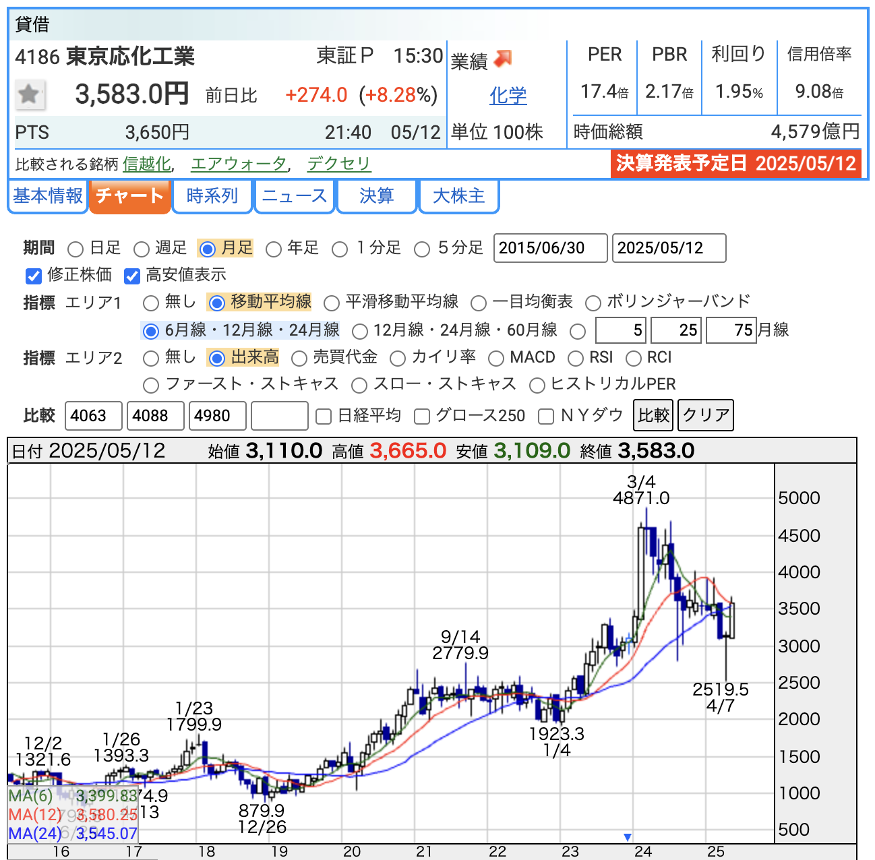Click the クリア button
875x860 pixels.
[705, 415]
